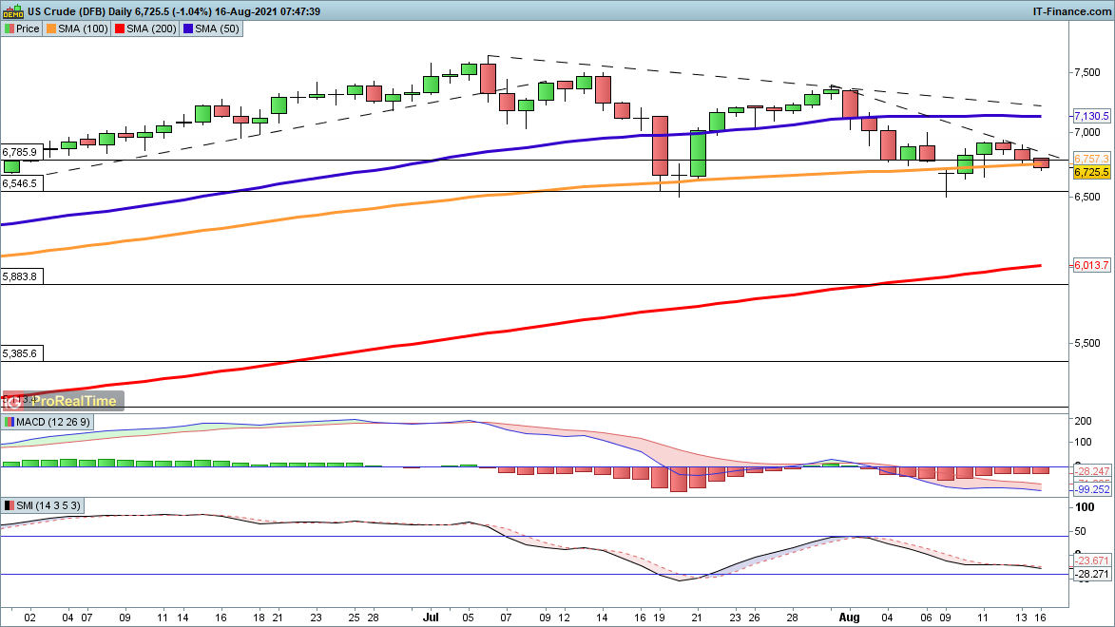Open the Price indicator settings tag
Image resolution: width=1115 pixels, height=627 pixels.
click(23, 28)
